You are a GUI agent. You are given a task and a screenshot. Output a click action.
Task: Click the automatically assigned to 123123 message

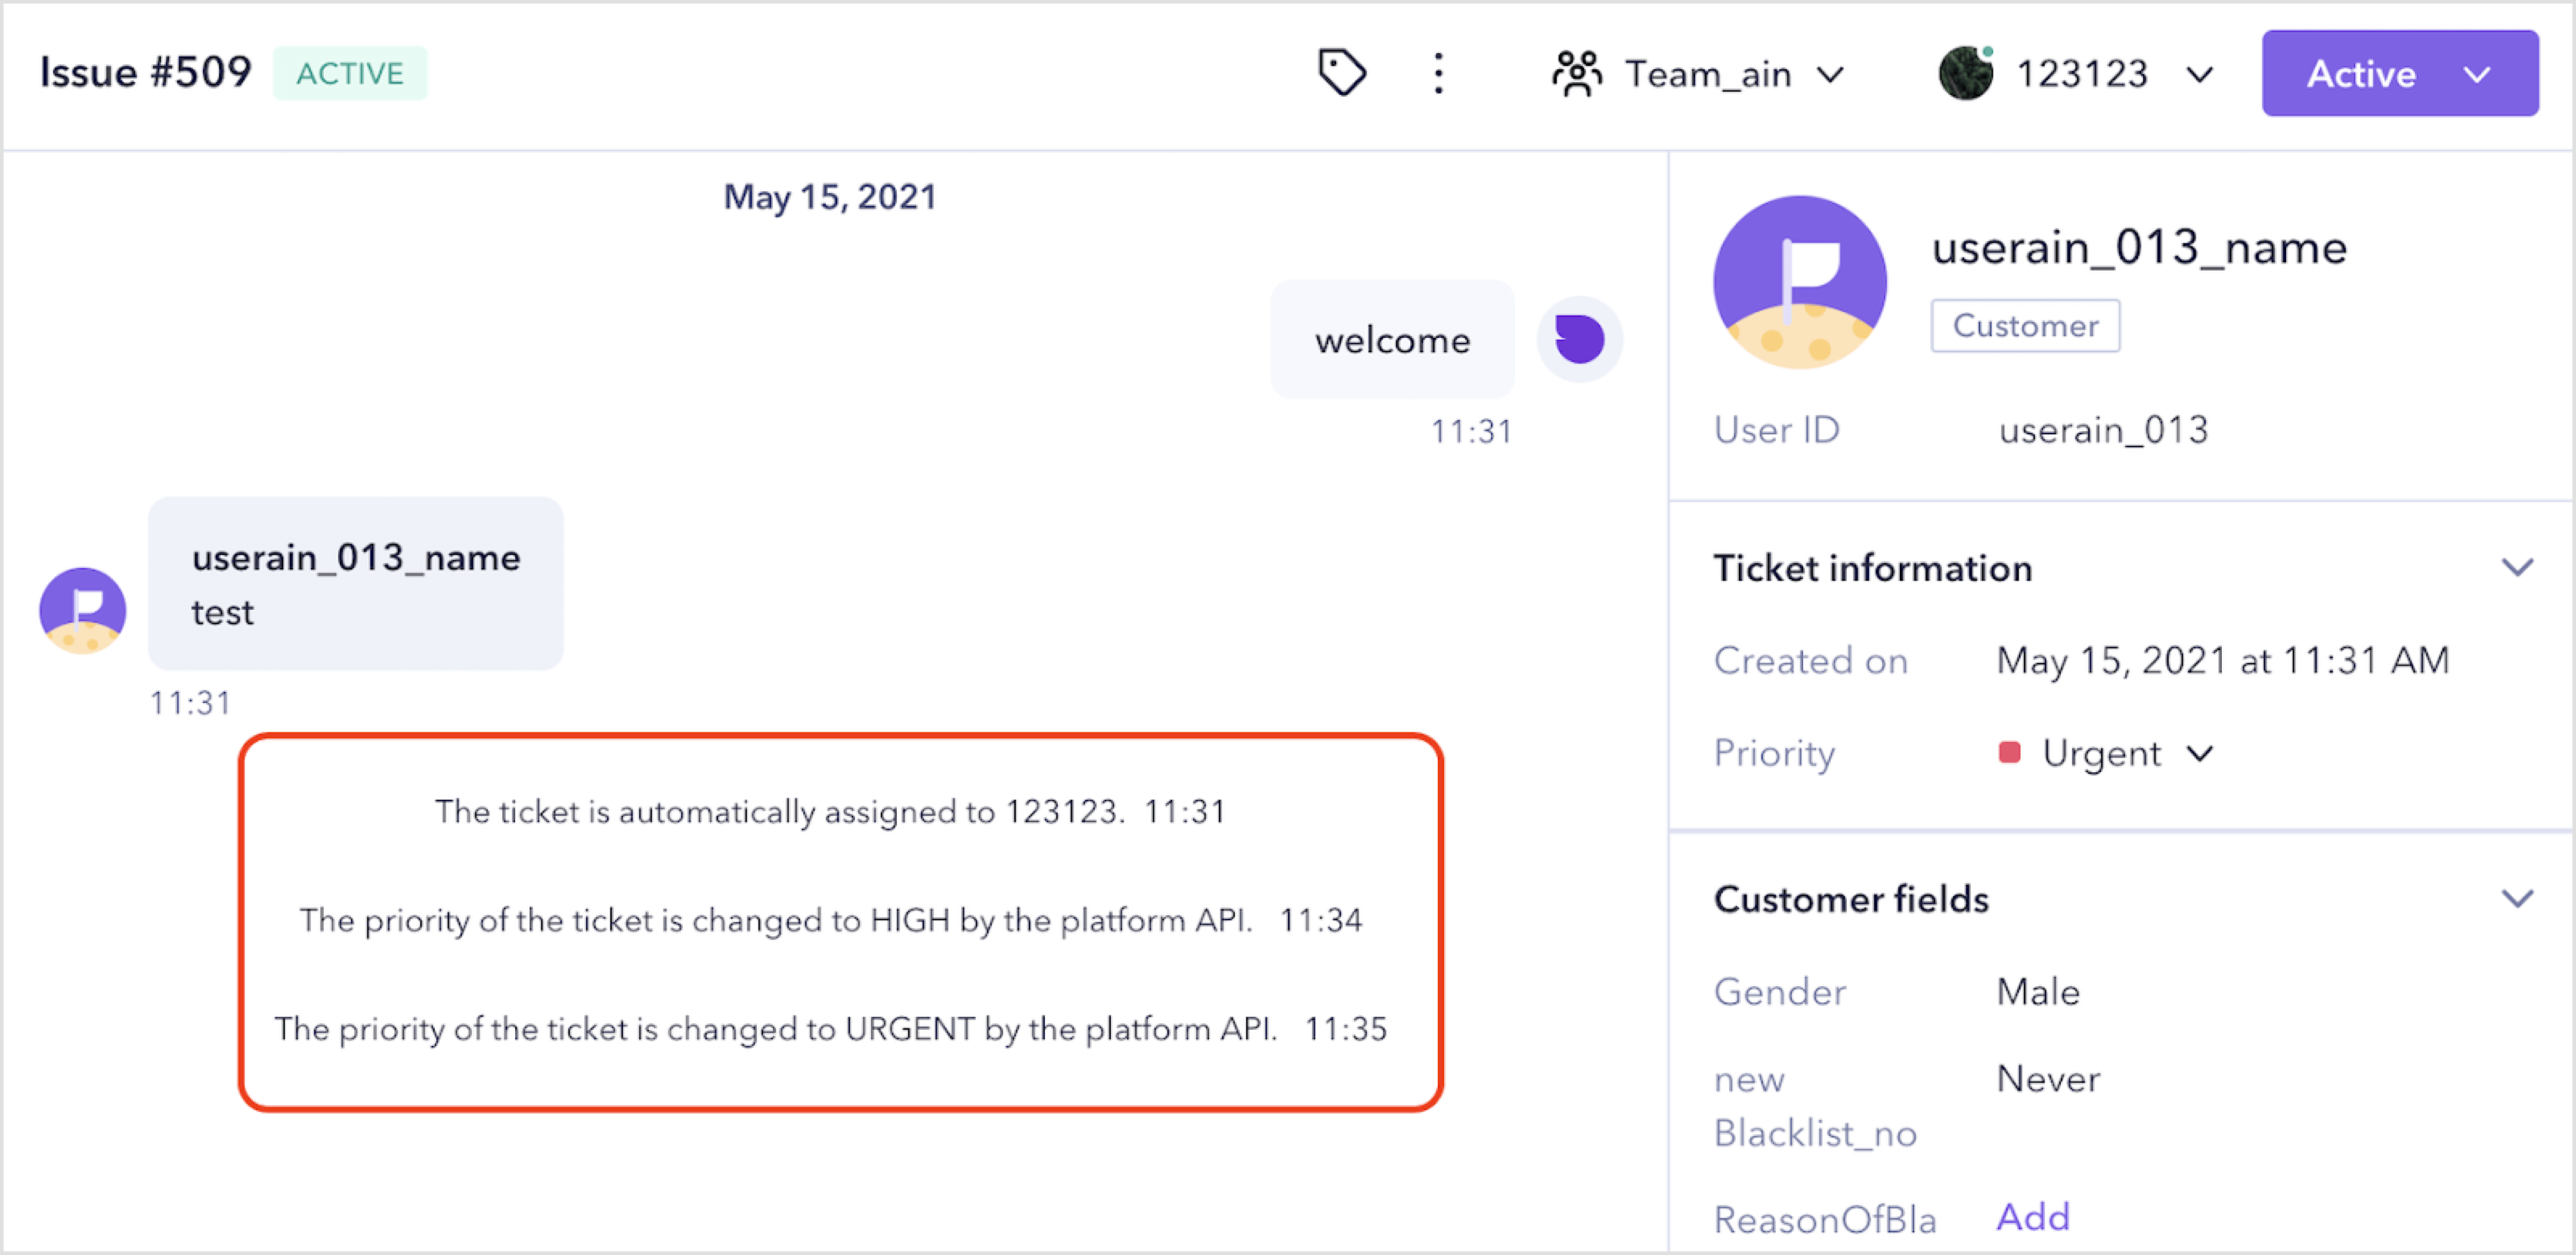tap(830, 812)
